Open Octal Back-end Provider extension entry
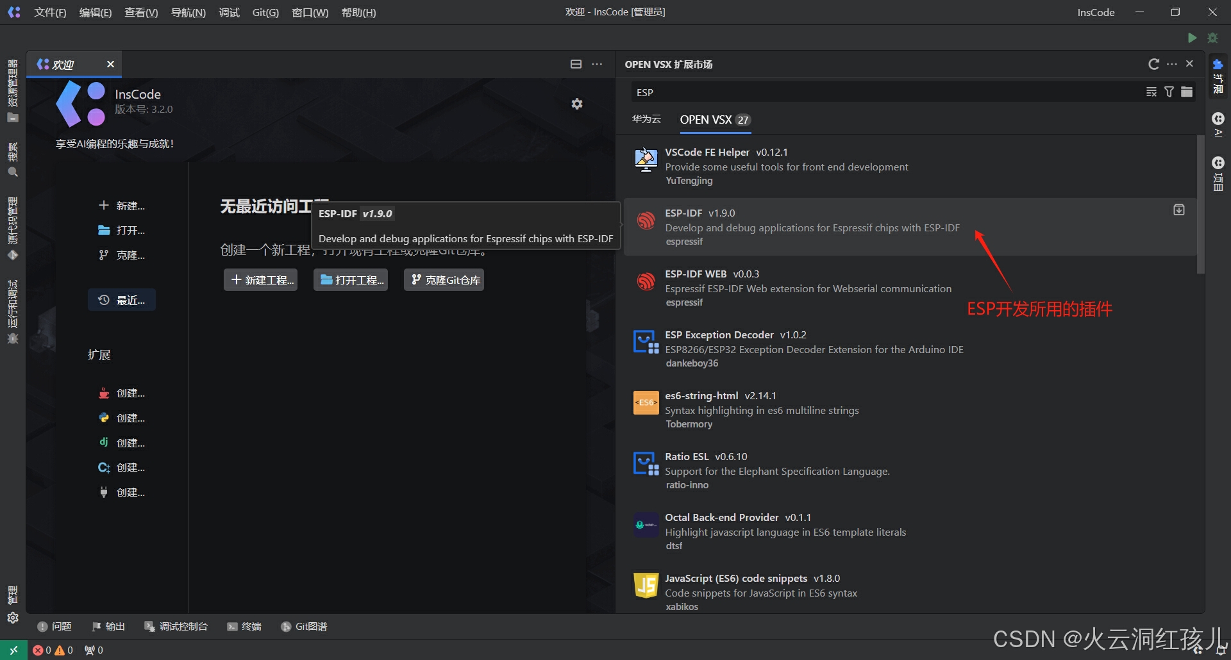This screenshot has width=1231, height=660. (x=910, y=531)
